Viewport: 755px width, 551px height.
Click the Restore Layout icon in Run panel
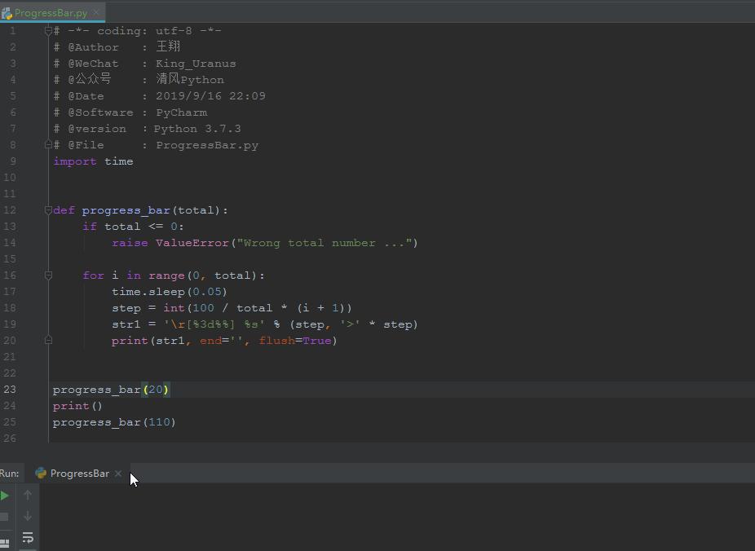4,544
